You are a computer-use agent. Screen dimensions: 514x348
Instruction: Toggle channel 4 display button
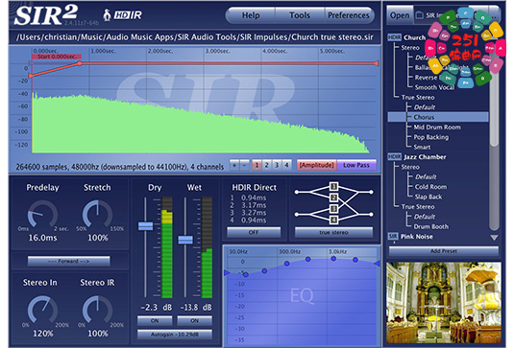(x=286, y=165)
